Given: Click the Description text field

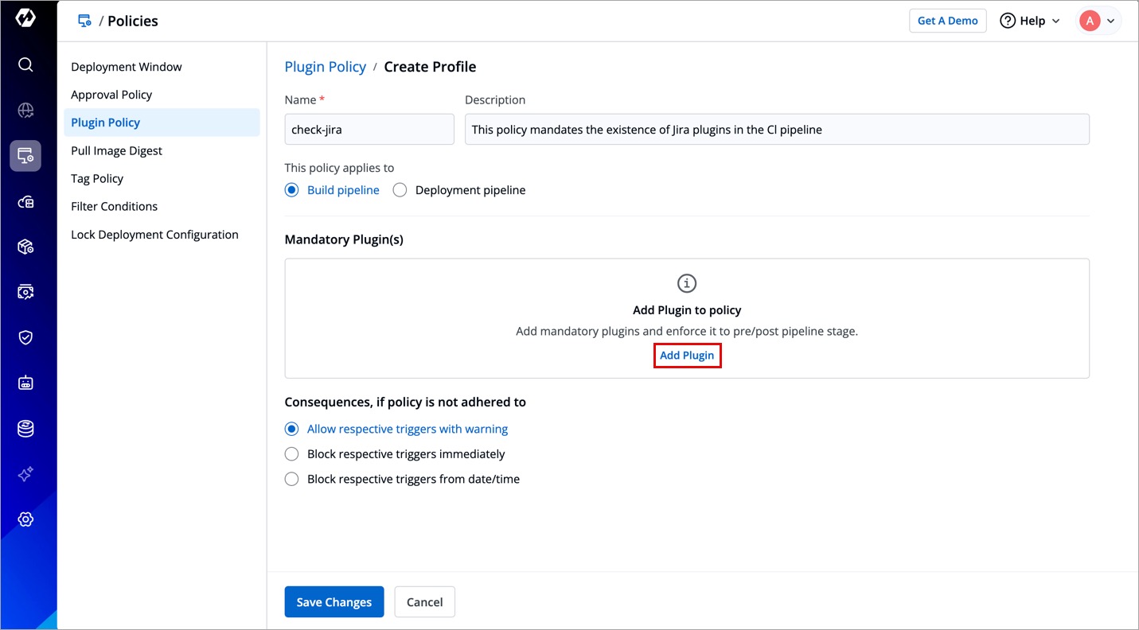Looking at the screenshot, I should [x=776, y=130].
